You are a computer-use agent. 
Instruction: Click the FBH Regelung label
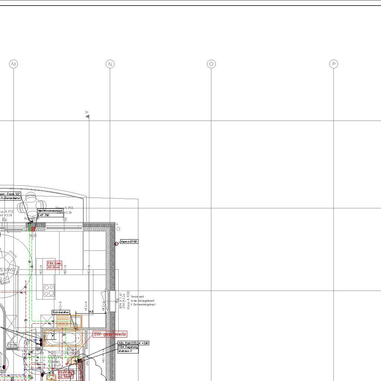pyautogui.click(x=128, y=347)
